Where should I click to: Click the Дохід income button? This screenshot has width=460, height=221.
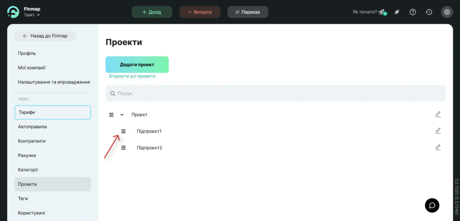point(152,12)
